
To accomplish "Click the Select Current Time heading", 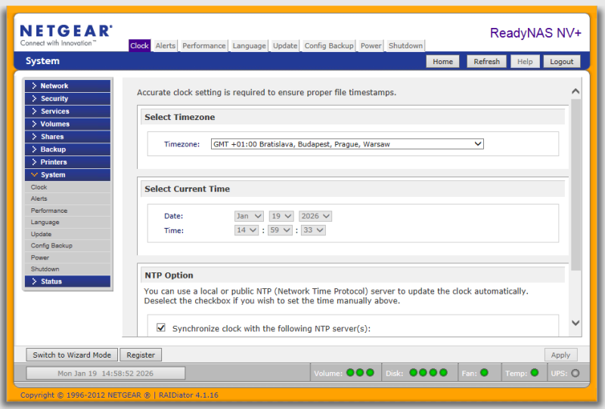I will [187, 189].
